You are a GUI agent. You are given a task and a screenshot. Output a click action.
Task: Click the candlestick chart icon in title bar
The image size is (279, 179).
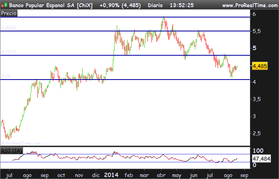[4, 5]
